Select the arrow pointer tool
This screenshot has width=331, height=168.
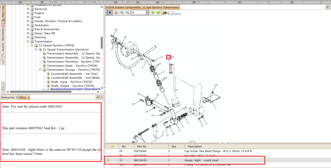110,13
